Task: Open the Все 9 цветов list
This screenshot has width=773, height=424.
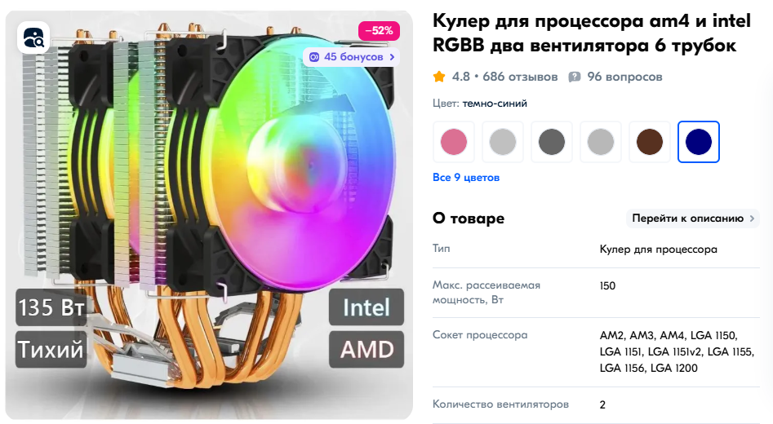Action: point(466,177)
